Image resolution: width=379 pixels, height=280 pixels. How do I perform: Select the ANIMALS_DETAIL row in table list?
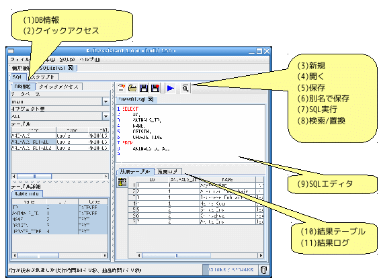tap(60, 142)
